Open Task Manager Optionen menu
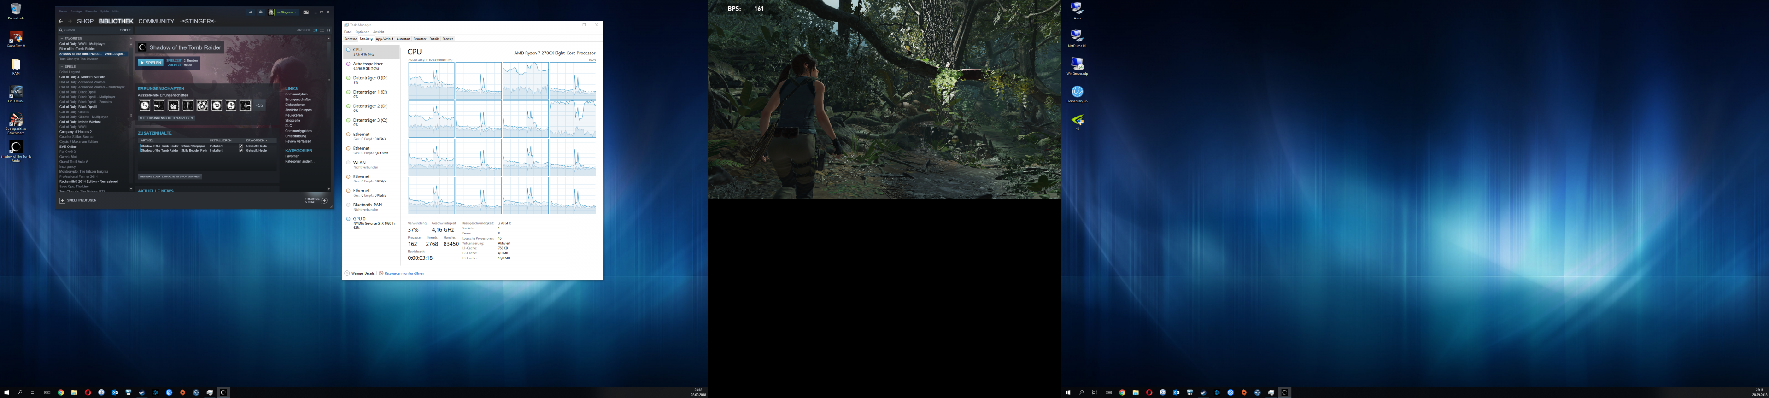 [x=363, y=32]
